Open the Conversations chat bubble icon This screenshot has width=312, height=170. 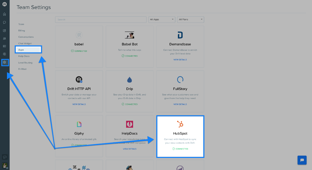(x=4, y=22)
